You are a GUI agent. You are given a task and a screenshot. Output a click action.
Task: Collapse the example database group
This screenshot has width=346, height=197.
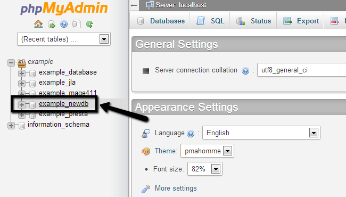pos(11,62)
